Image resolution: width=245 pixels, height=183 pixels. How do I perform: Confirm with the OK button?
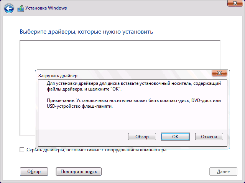coord(175,137)
